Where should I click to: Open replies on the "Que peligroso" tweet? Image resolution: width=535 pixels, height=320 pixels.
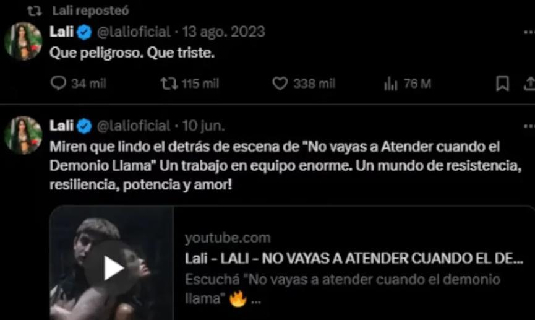58,83
